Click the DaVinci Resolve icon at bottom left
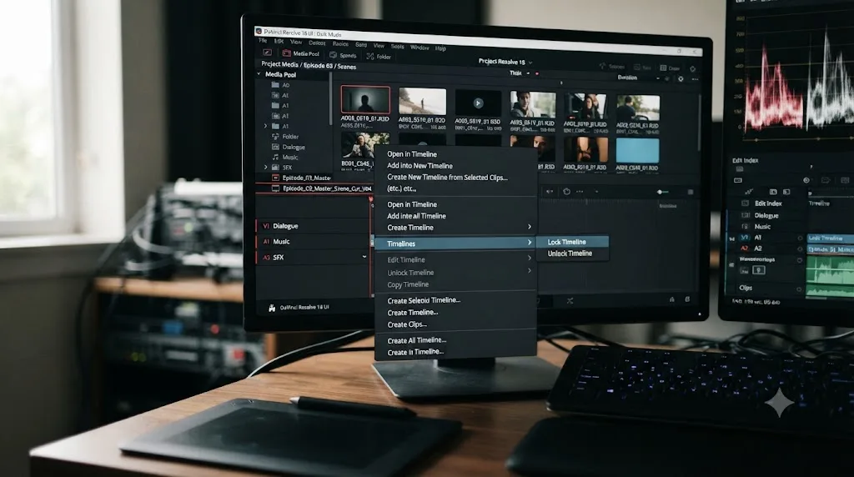 [x=272, y=308]
